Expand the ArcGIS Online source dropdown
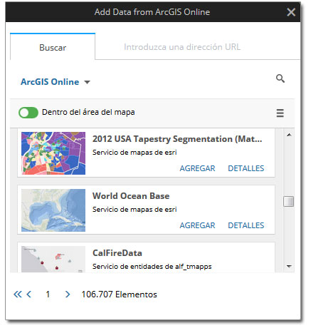Viewport: 311px width, 328px height. pos(56,82)
